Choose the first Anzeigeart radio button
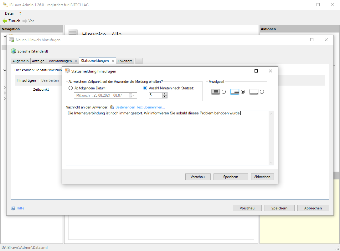 224,92
